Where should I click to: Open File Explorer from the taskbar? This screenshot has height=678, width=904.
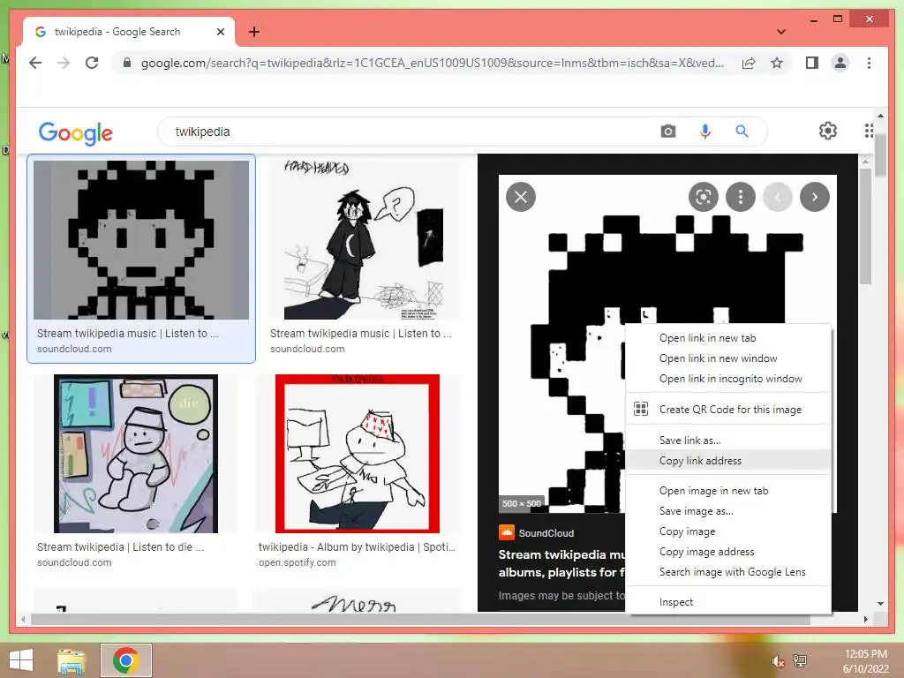tap(72, 660)
